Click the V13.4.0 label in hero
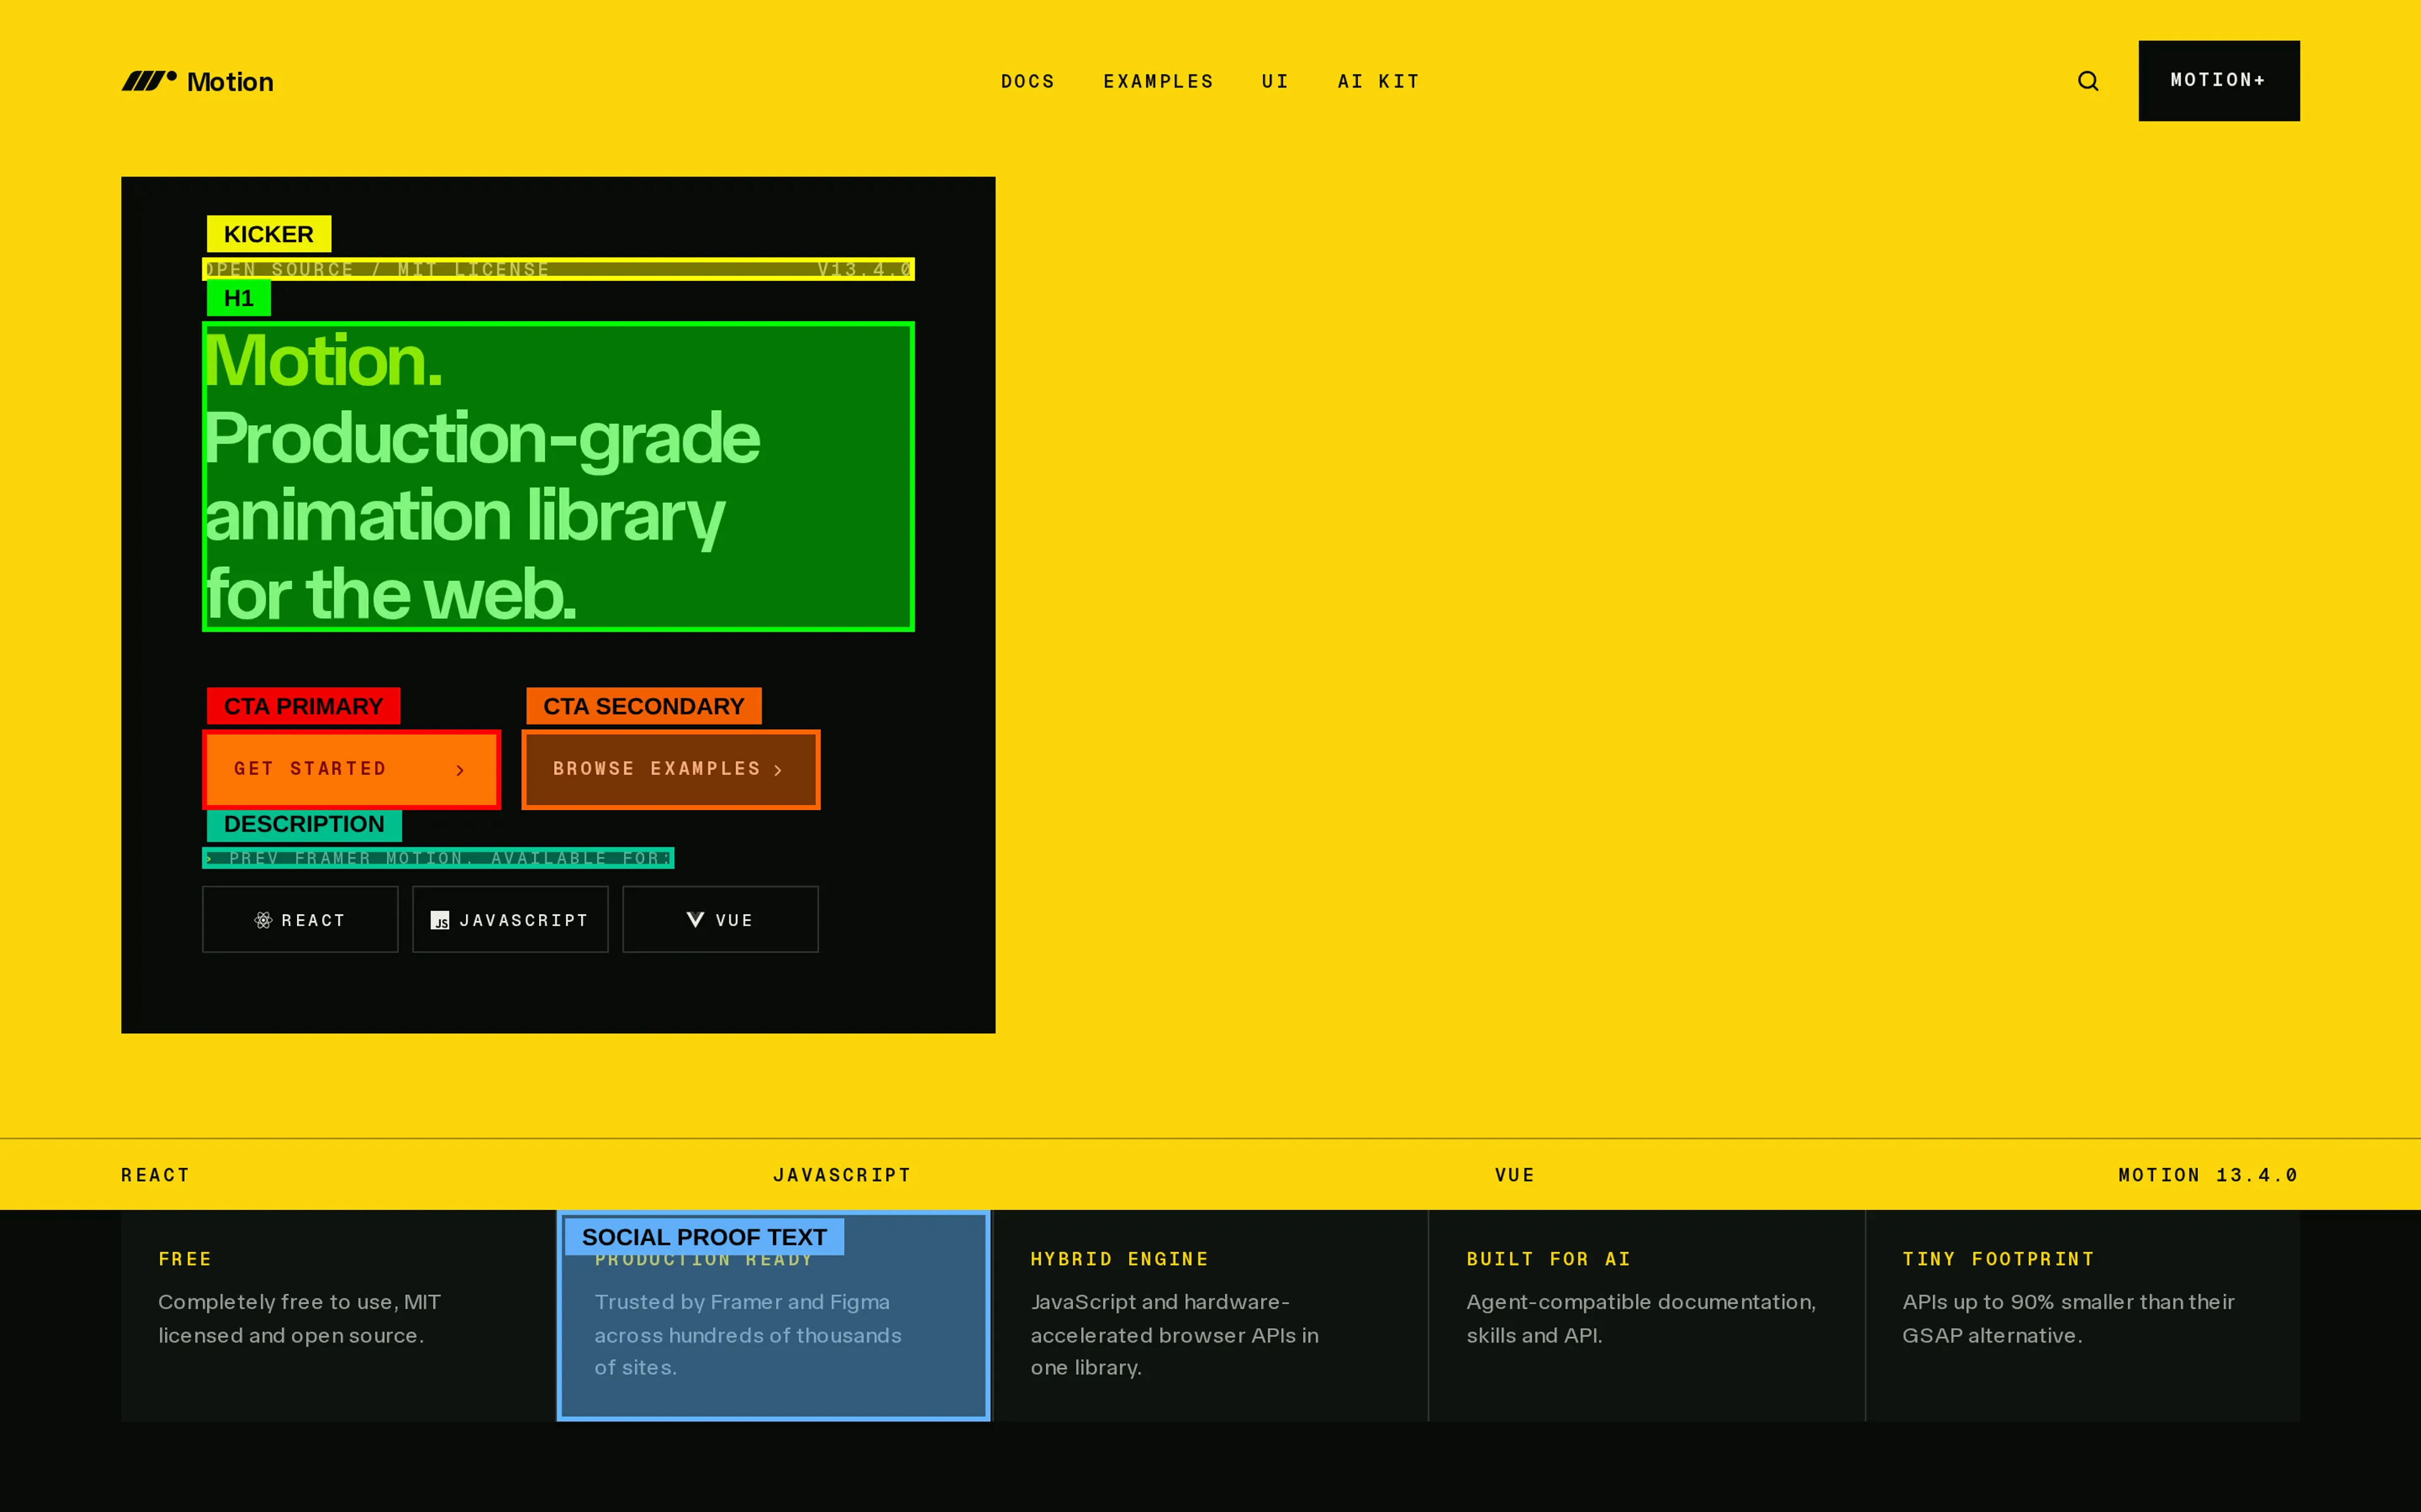Viewport: 2421px width, 1512px height. [x=864, y=269]
